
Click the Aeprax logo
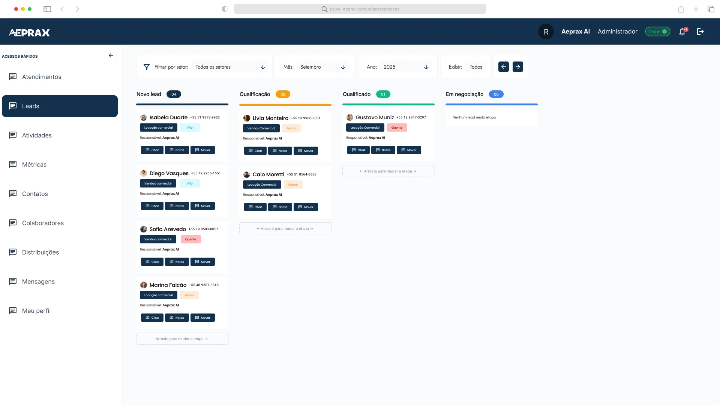coord(29,33)
